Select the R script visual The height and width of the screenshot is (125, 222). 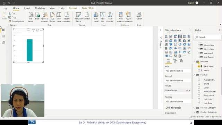[180, 52]
